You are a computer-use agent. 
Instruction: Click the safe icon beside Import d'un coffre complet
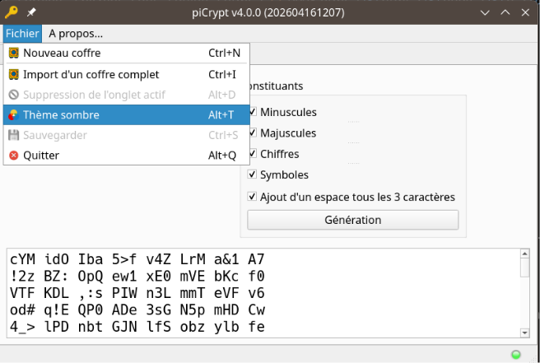point(13,74)
